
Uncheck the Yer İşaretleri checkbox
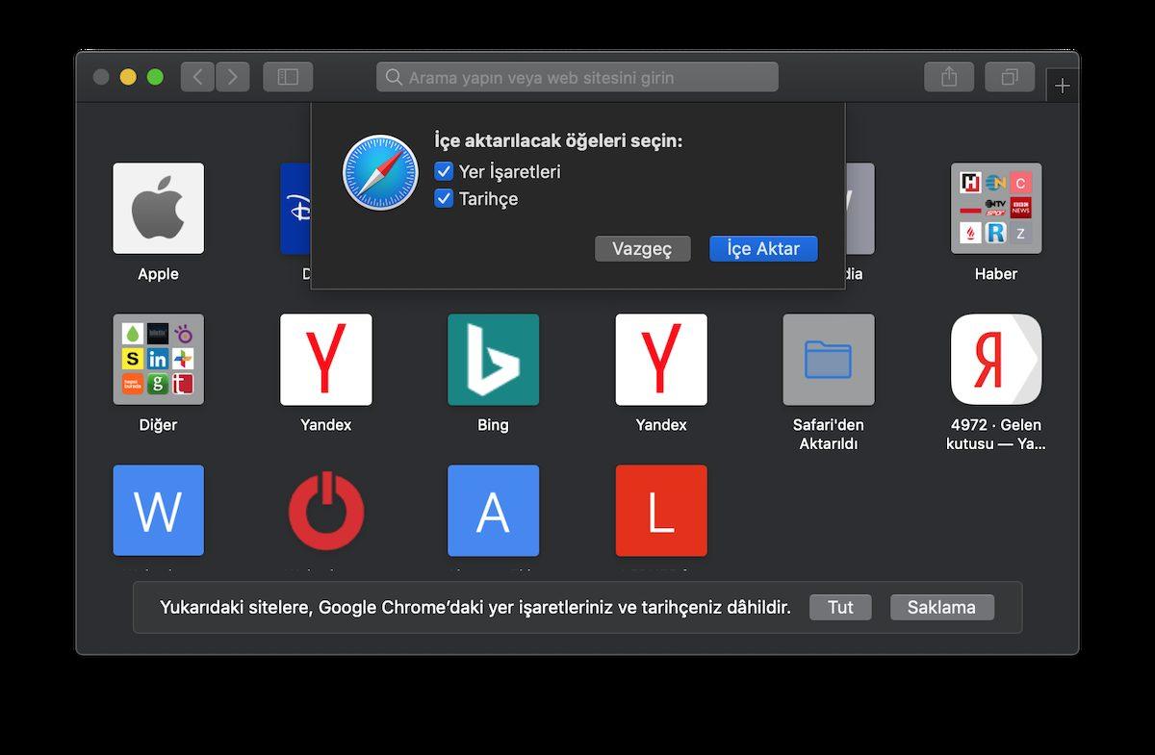point(444,172)
